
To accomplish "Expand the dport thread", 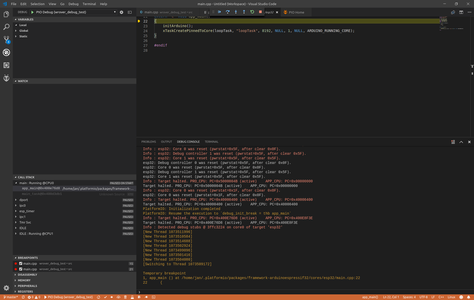I will click(x=16, y=200).
